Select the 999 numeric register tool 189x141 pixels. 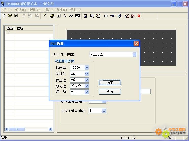(78, 16)
